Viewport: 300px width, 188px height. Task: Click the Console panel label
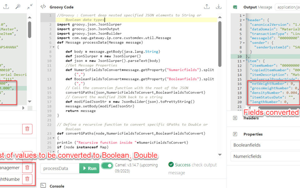[57, 186]
